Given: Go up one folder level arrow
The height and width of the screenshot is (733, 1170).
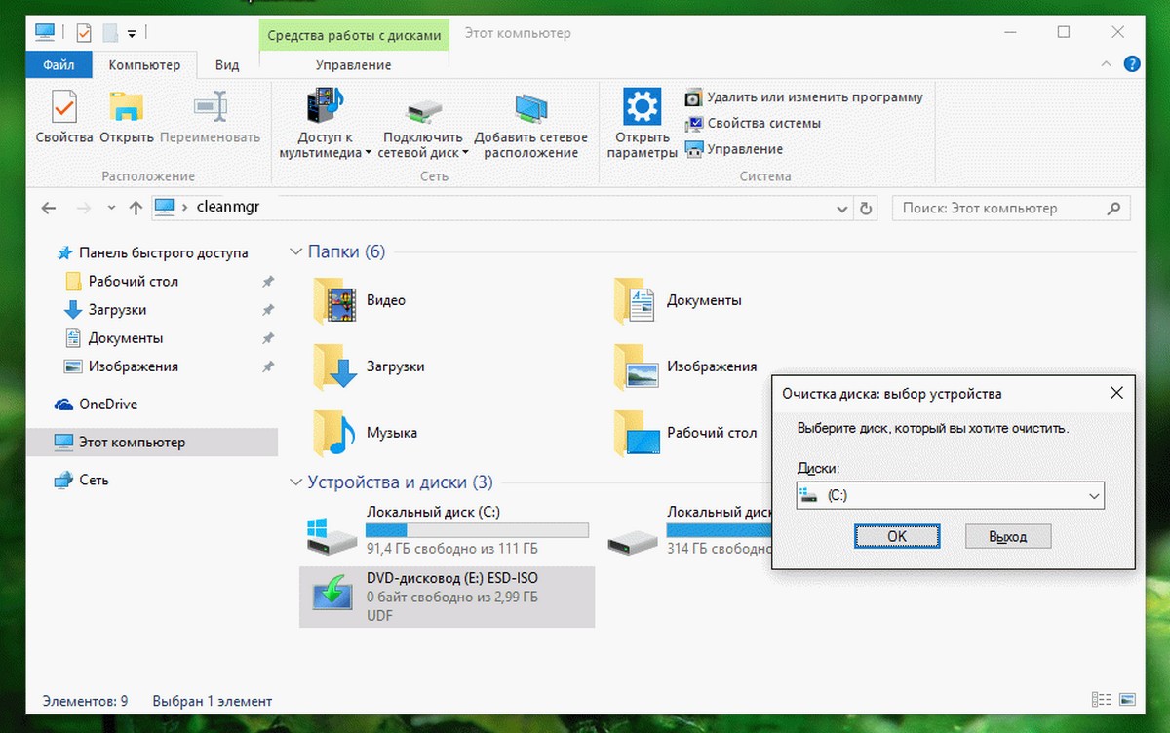Looking at the screenshot, I should 136,208.
